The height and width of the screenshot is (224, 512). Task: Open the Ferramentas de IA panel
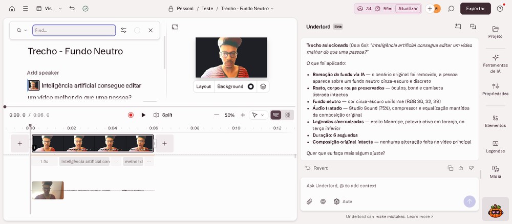coord(495,63)
